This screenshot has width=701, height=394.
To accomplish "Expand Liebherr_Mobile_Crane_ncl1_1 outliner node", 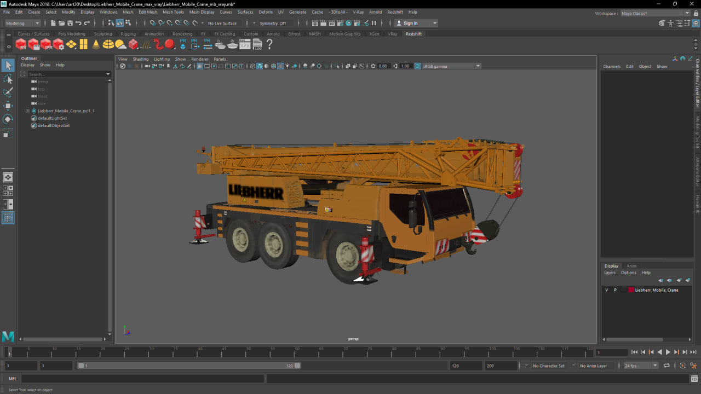I will pos(27,111).
